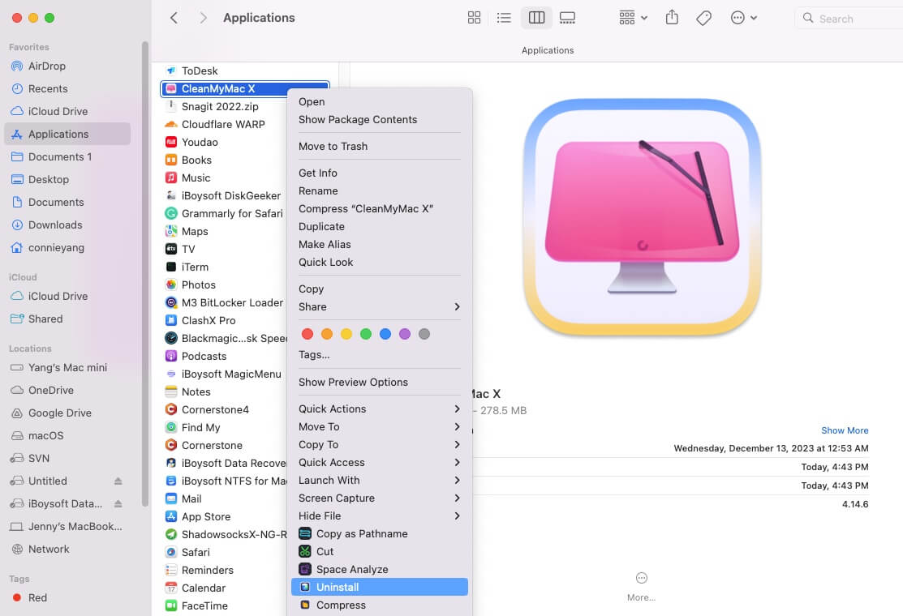This screenshot has width=903, height=616.
Task: Open the group-by options dropdown
Action: tap(633, 18)
